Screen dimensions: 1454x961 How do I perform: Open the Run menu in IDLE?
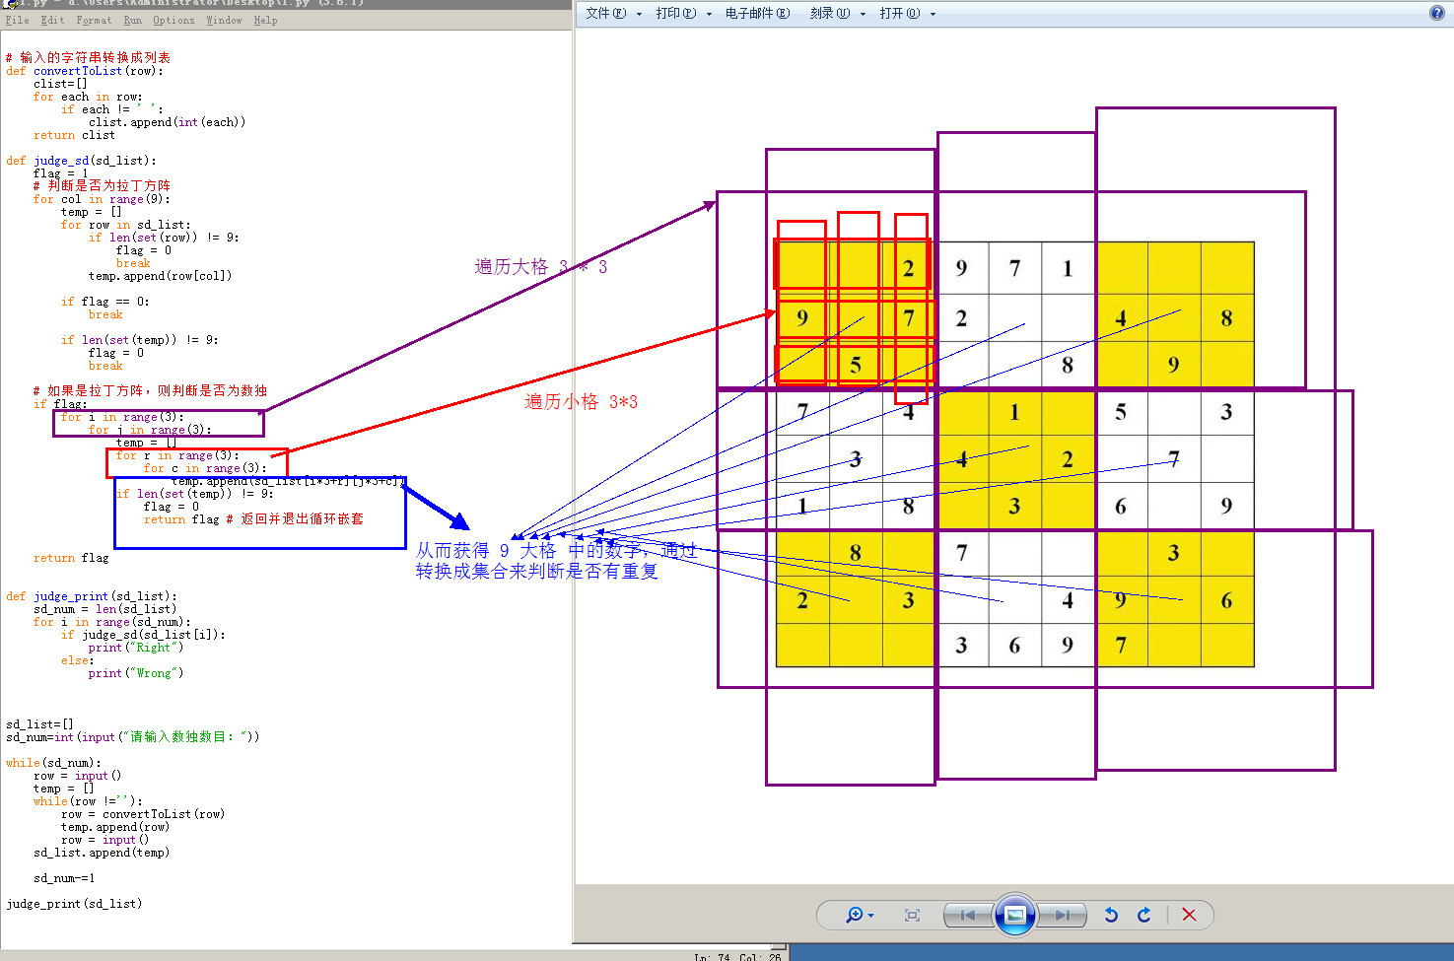pyautogui.click(x=132, y=20)
